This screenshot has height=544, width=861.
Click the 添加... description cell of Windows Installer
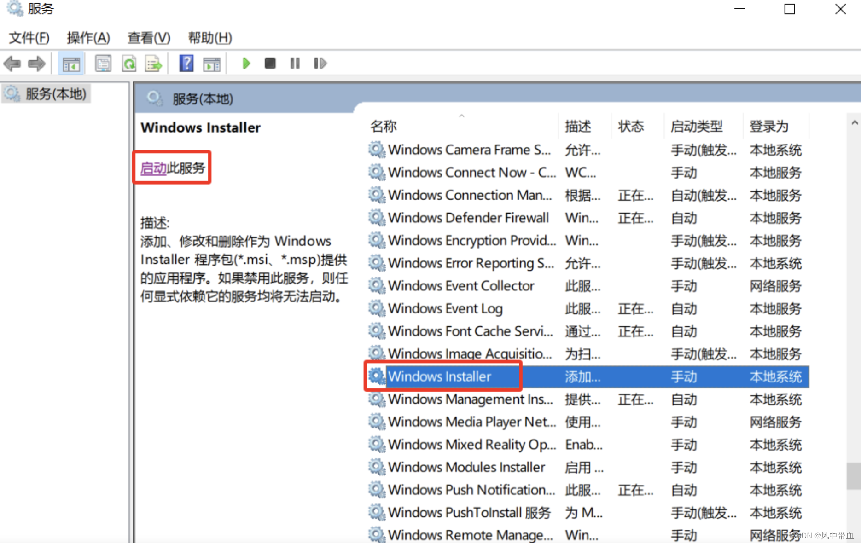coord(583,377)
